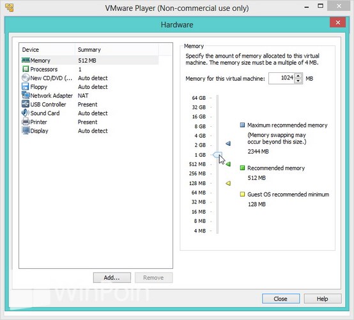Image resolution: width=354 pixels, height=320 pixels.
Task: Click the Printer device icon
Action: [26, 122]
